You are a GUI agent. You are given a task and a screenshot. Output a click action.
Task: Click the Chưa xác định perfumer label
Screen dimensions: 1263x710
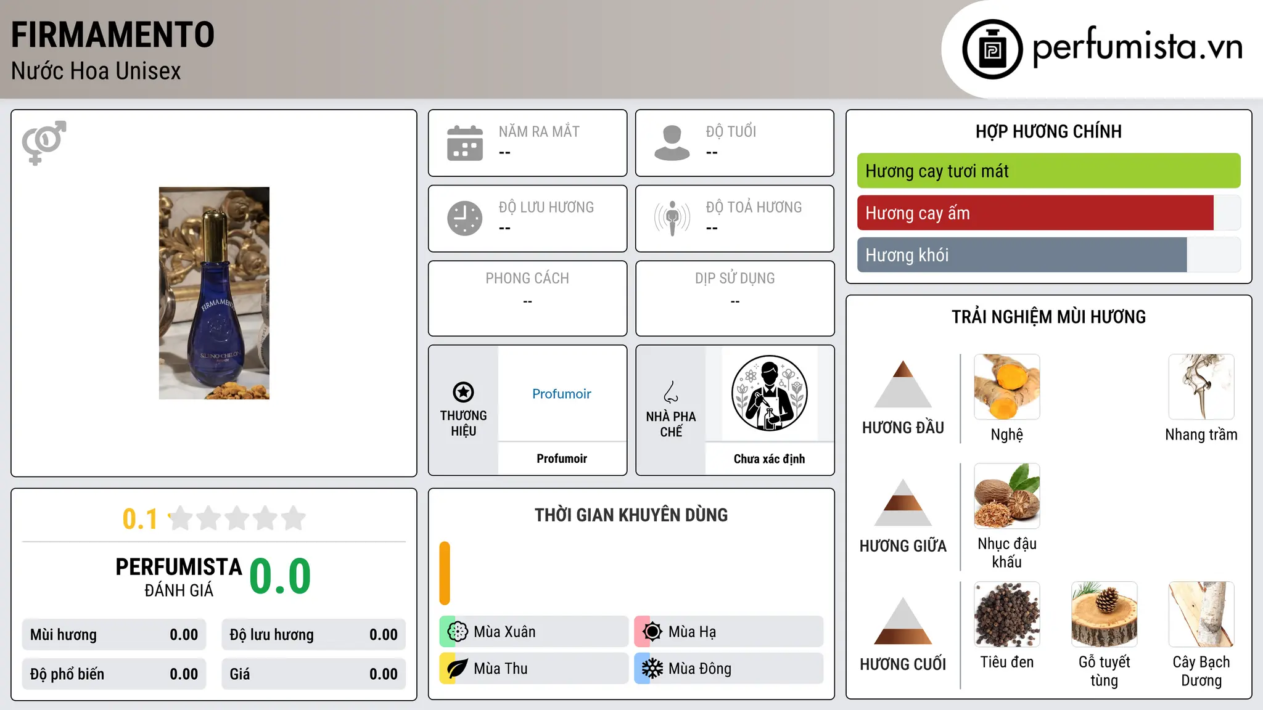pos(769,459)
